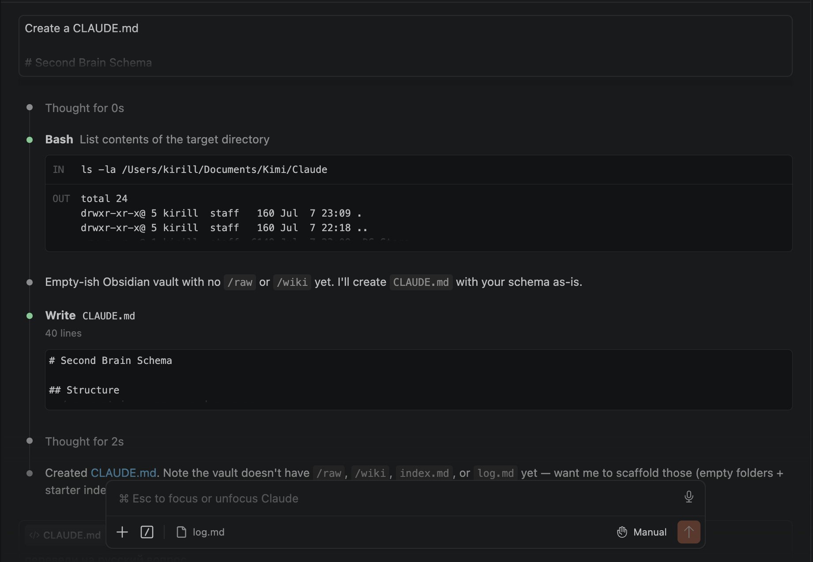The height and width of the screenshot is (562, 813).
Task: Expand the 'Thought for 2s' step
Action: tap(84, 442)
